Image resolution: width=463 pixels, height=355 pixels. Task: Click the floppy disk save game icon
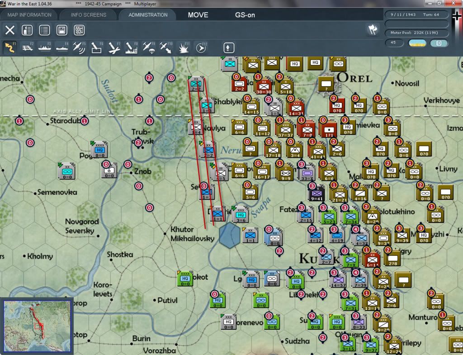(61, 30)
